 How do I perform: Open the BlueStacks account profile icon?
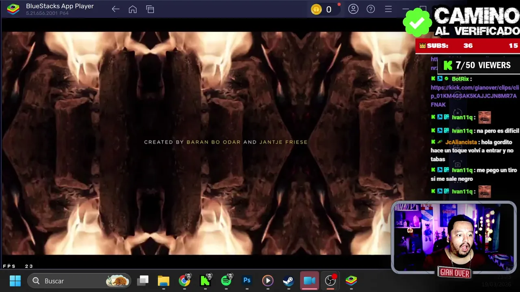(x=353, y=9)
